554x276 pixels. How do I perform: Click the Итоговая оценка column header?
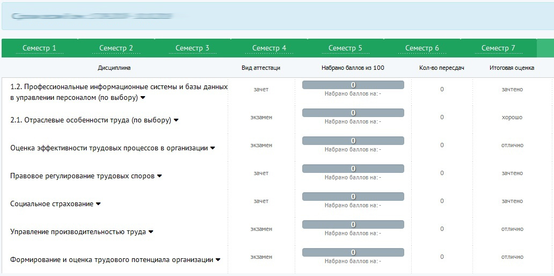pyautogui.click(x=512, y=68)
